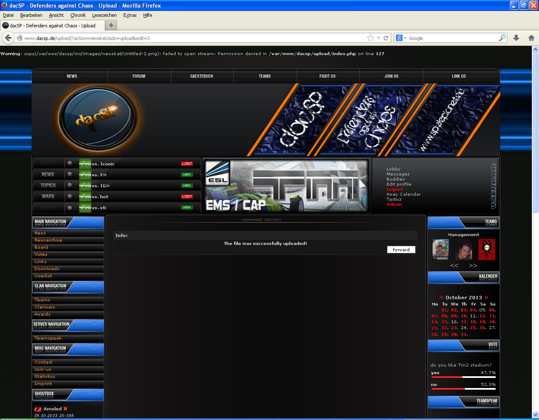Open the FIGHT US navigation tab
The height and width of the screenshot is (420, 539).
(x=327, y=76)
